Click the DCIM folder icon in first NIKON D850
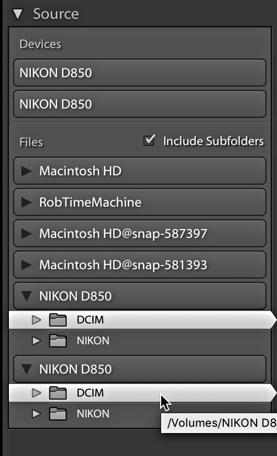The width and height of the screenshot is (277, 456). (58, 320)
